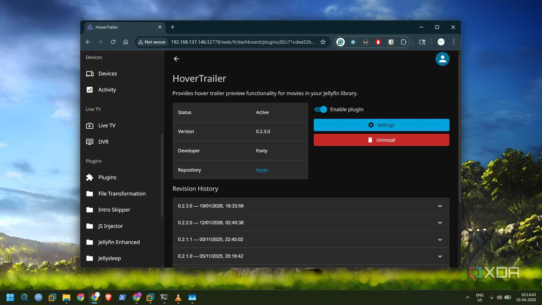542x305 pixels.
Task: Expand revision 0.2.3.0 details
Action: pyautogui.click(x=311, y=206)
